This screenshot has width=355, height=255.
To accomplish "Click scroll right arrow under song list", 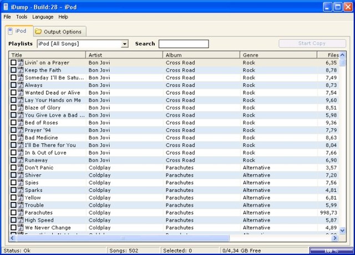I will [334, 238].
